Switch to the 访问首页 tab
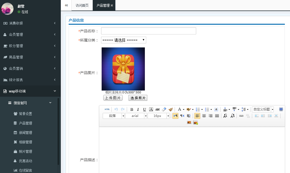 tap(82, 5)
